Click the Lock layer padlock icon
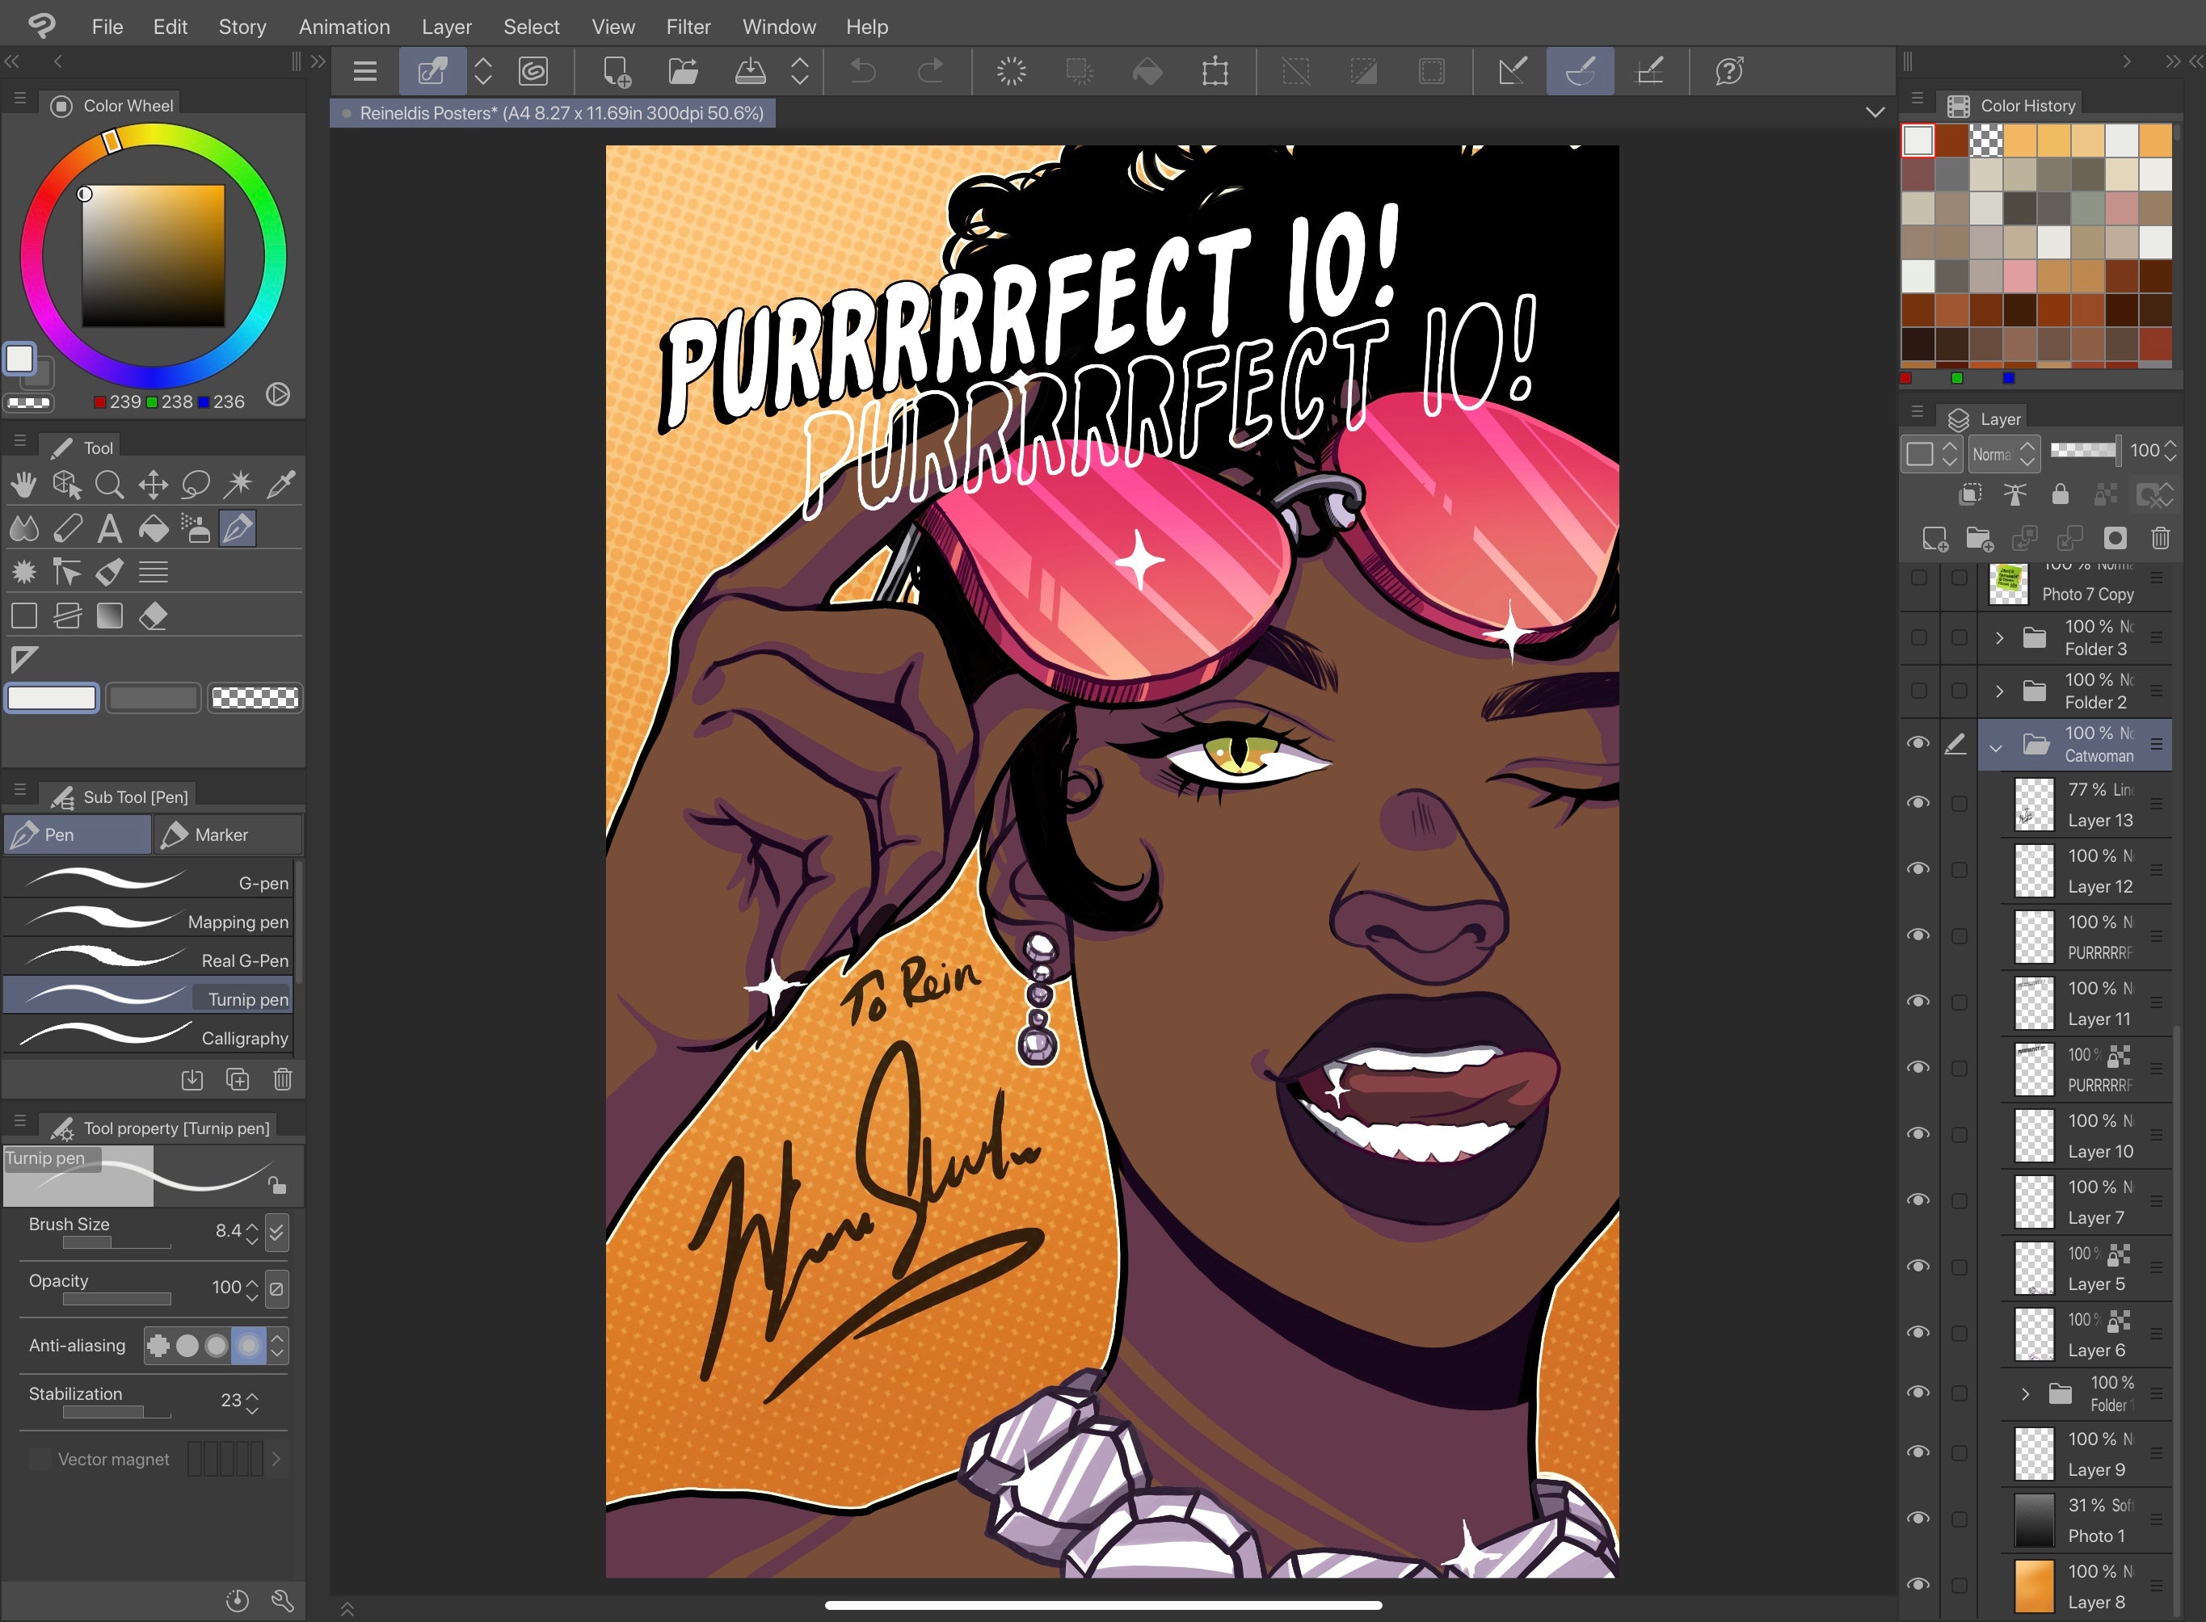Image resolution: width=2206 pixels, height=1622 pixels. pos(2060,494)
